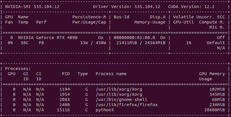Click the /usr/lib/firefox/firefox process name
Image resolution: width=231 pixels, height=117 pixels.
click(126, 105)
